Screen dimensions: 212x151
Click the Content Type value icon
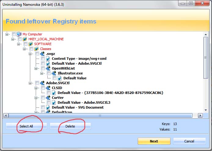(x=48, y=59)
